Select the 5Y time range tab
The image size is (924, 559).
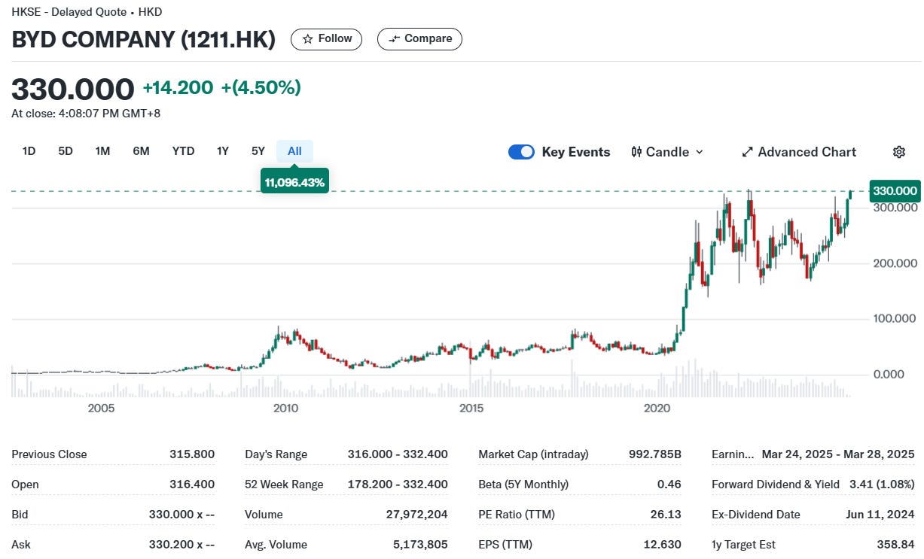[x=258, y=150]
